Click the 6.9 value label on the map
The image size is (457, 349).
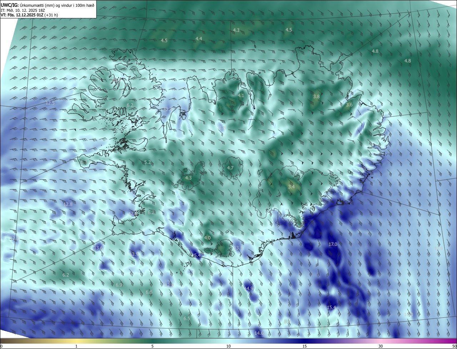119,285
